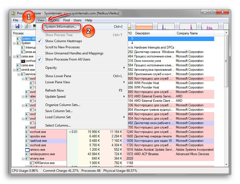Click the armsvc.exe process icon
Image resolution: width=240 pixels, height=184 pixels.
[x=27, y=150]
